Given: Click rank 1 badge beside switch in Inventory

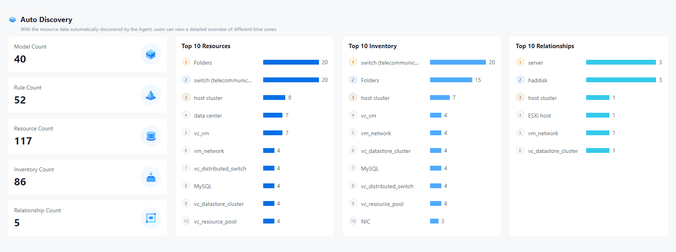Looking at the screenshot, I should click(353, 62).
